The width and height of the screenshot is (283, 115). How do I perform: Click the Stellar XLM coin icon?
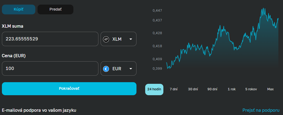coord(106,39)
